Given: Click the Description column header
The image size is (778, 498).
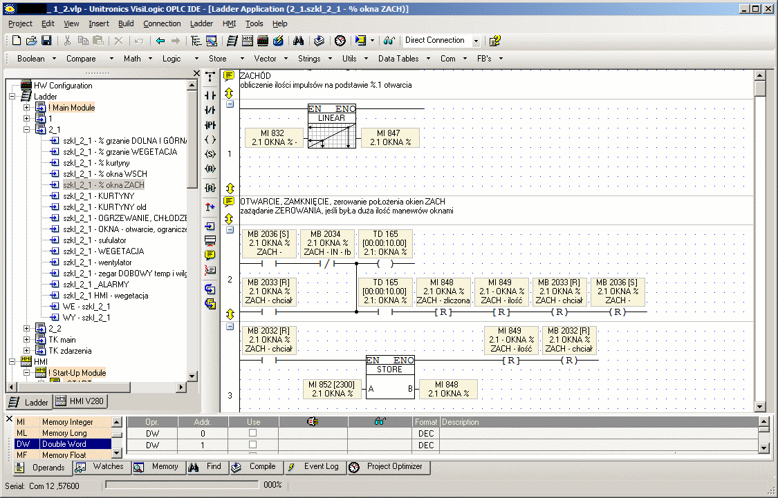Looking at the screenshot, I should (x=600, y=422).
